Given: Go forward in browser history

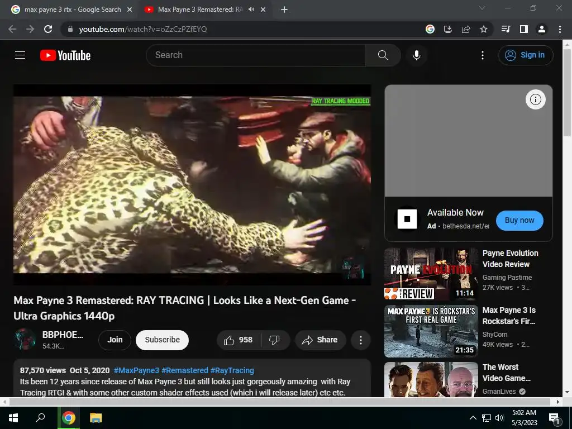Looking at the screenshot, I should tap(30, 29).
